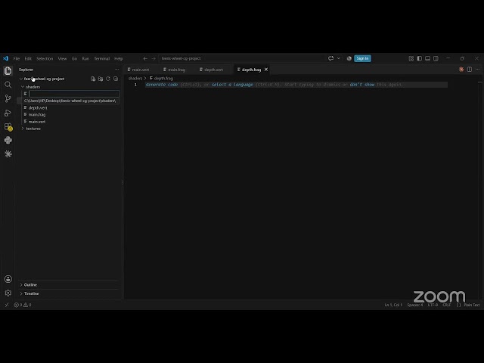Click the round icon beside Sign In

349,58
